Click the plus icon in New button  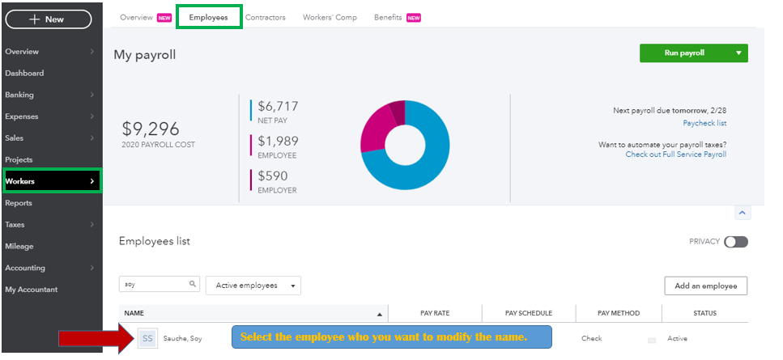pos(34,19)
